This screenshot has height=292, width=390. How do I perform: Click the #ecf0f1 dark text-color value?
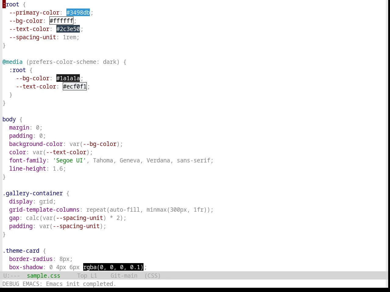(75, 86)
